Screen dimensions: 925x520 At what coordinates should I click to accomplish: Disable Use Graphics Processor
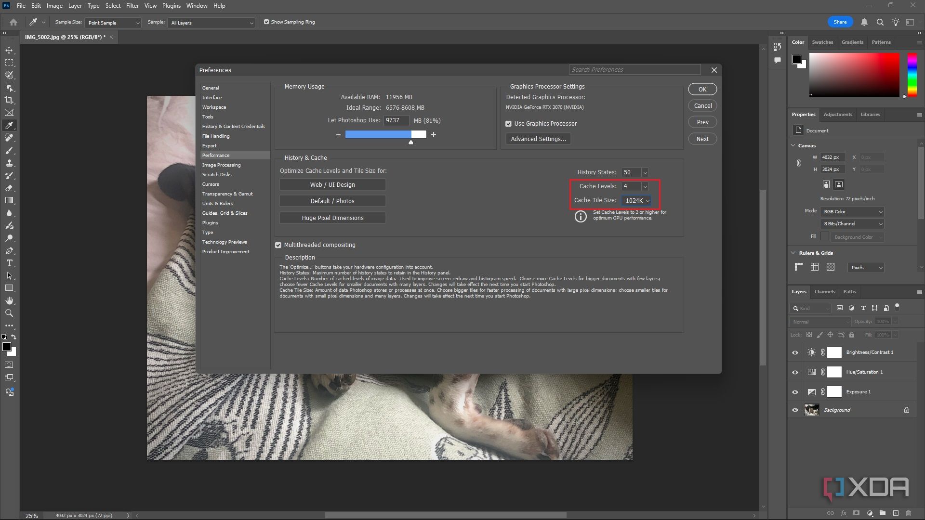509,123
